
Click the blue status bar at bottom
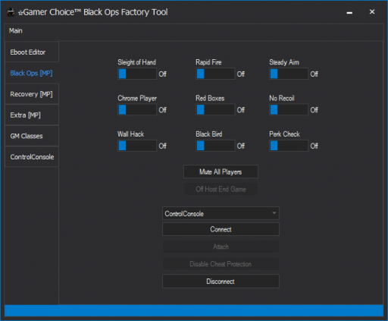click(194, 310)
